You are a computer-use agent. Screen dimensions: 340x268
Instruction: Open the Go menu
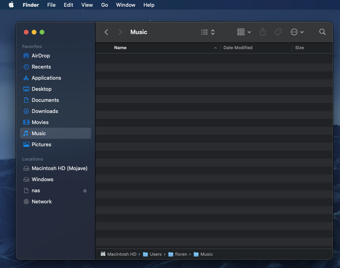click(x=105, y=5)
